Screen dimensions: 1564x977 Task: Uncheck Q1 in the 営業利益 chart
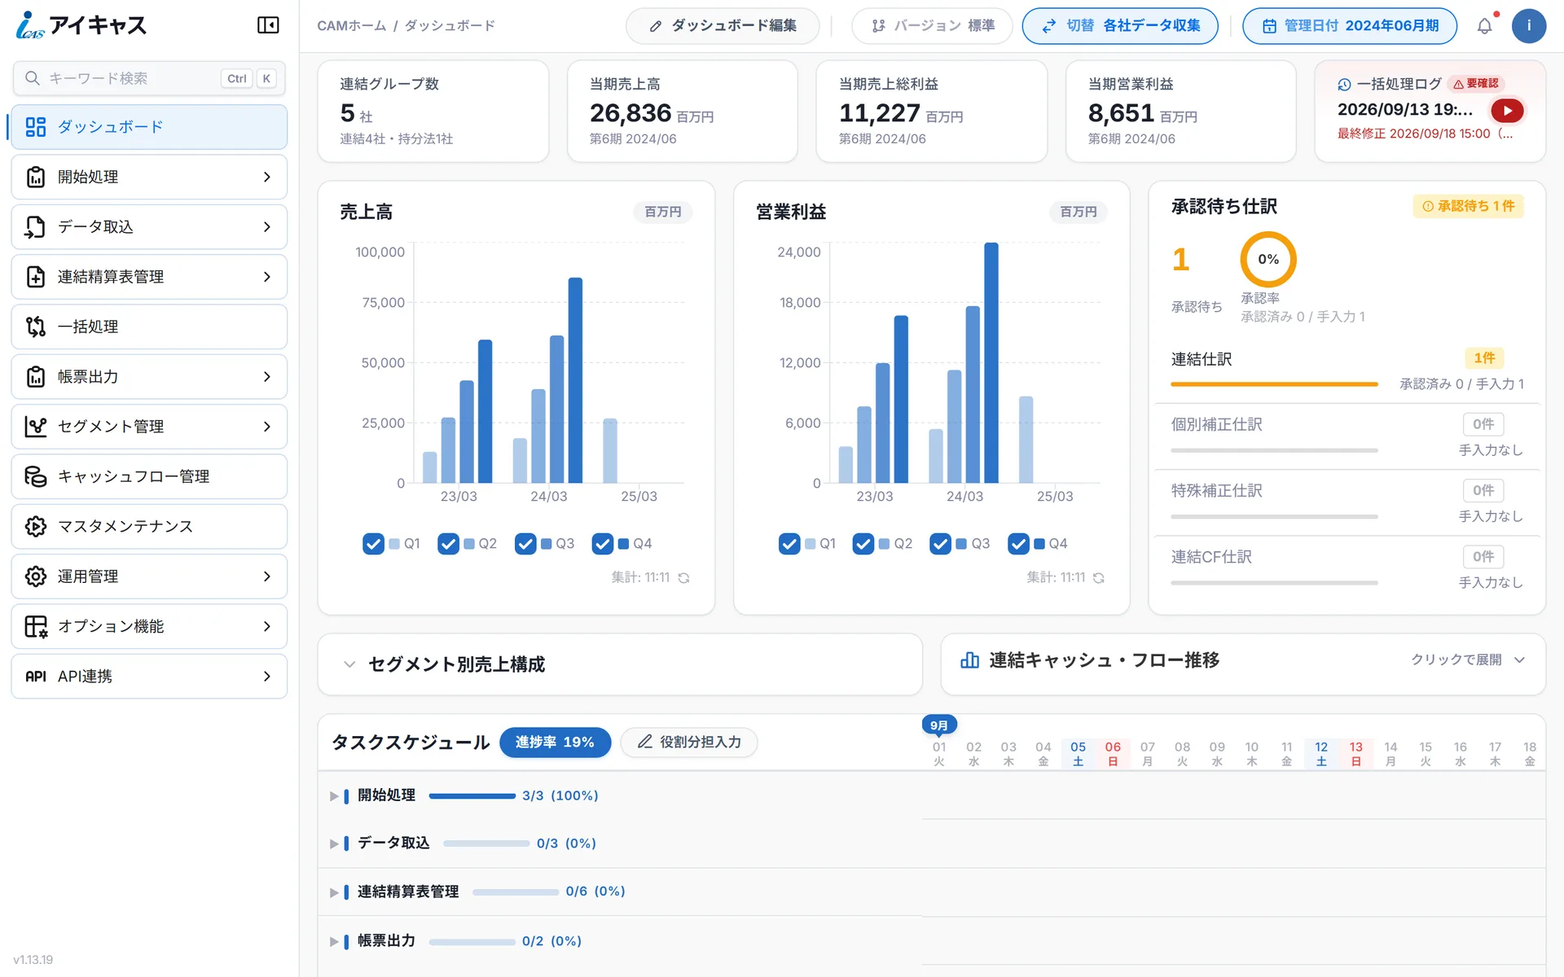pos(789,544)
